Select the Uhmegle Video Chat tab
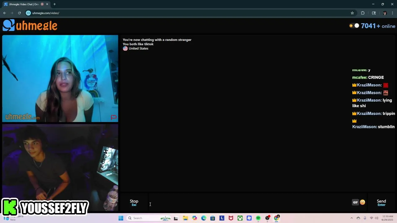Image resolution: width=397 pixels, height=223 pixels. coord(26,4)
